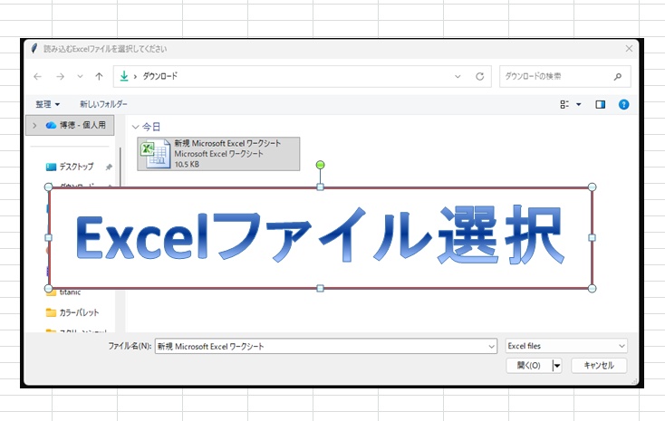The height and width of the screenshot is (421, 665).
Task: Go forward with the right arrow
Action: pyautogui.click(x=60, y=76)
